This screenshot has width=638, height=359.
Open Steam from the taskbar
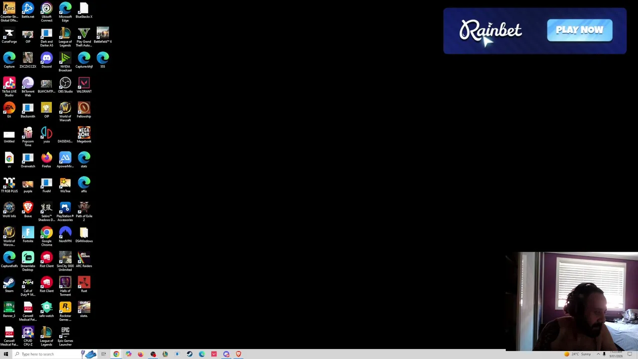point(189,354)
